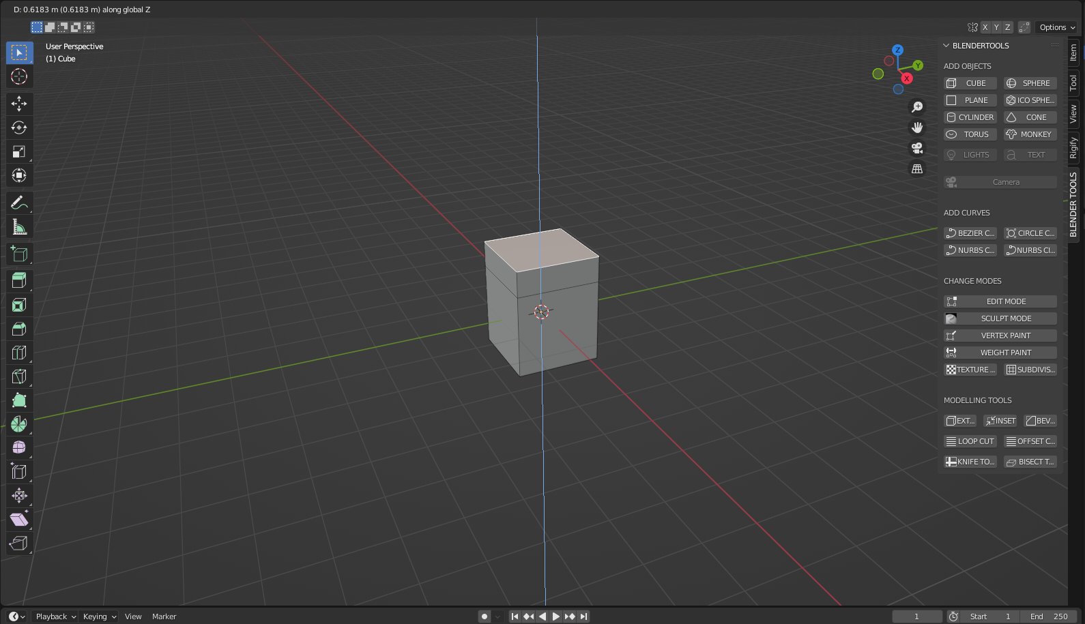This screenshot has width=1085, height=624.
Task: Switch to the Rigify sidebar tab
Action: pyautogui.click(x=1073, y=148)
